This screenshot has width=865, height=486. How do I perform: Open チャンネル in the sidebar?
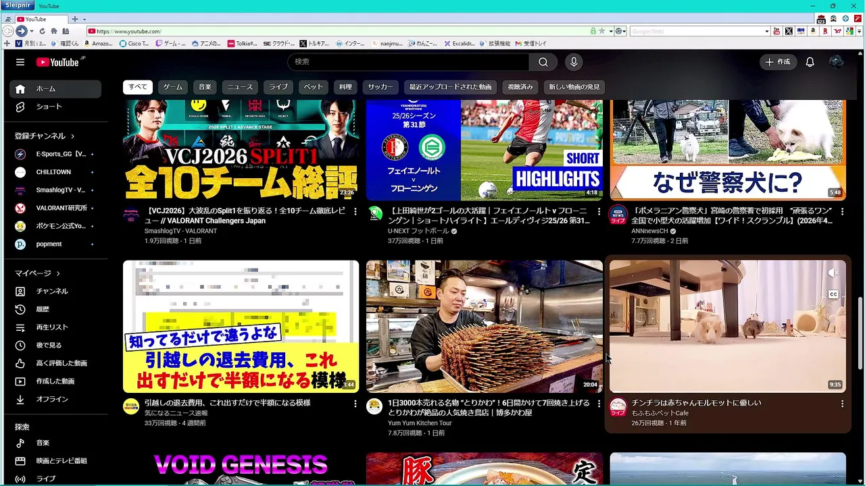pos(55,291)
